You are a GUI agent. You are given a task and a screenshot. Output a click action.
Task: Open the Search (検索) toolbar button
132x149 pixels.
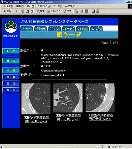[x=41, y=11]
